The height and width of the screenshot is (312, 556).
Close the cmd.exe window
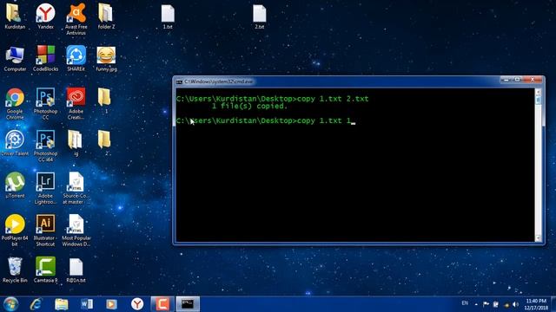point(533,80)
